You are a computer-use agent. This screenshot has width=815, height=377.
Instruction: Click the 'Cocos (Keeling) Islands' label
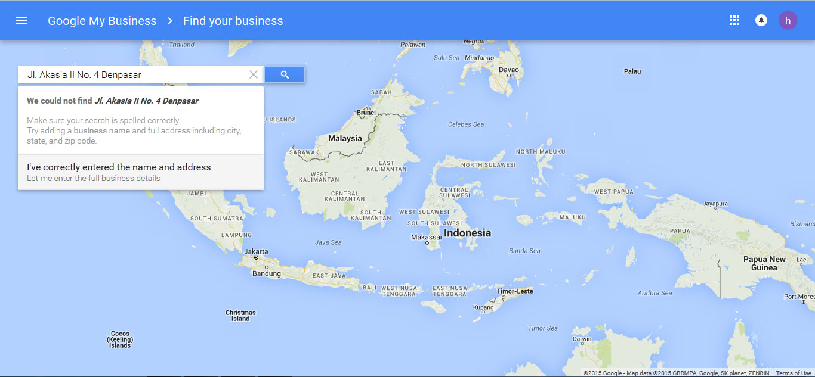point(120,339)
